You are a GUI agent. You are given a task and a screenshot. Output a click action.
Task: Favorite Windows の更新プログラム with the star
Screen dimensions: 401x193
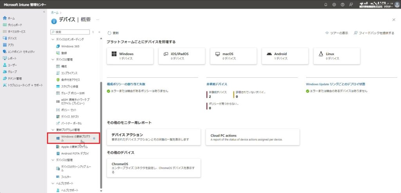pyautogui.click(x=94, y=138)
